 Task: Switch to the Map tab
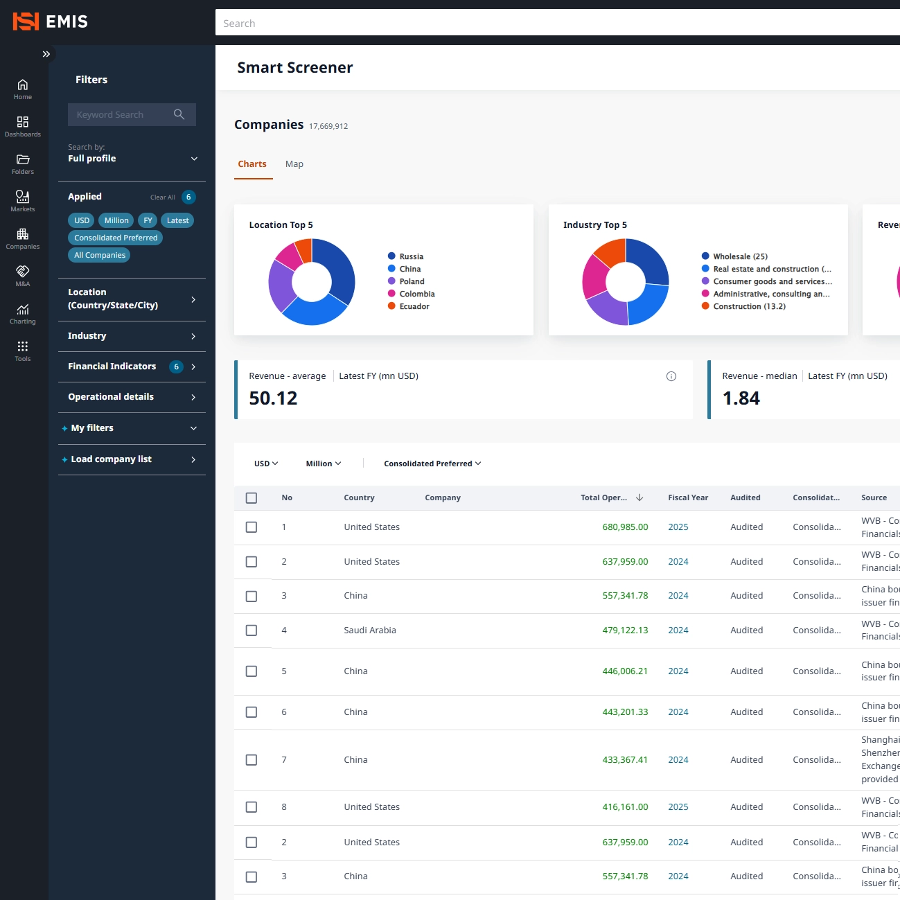294,164
